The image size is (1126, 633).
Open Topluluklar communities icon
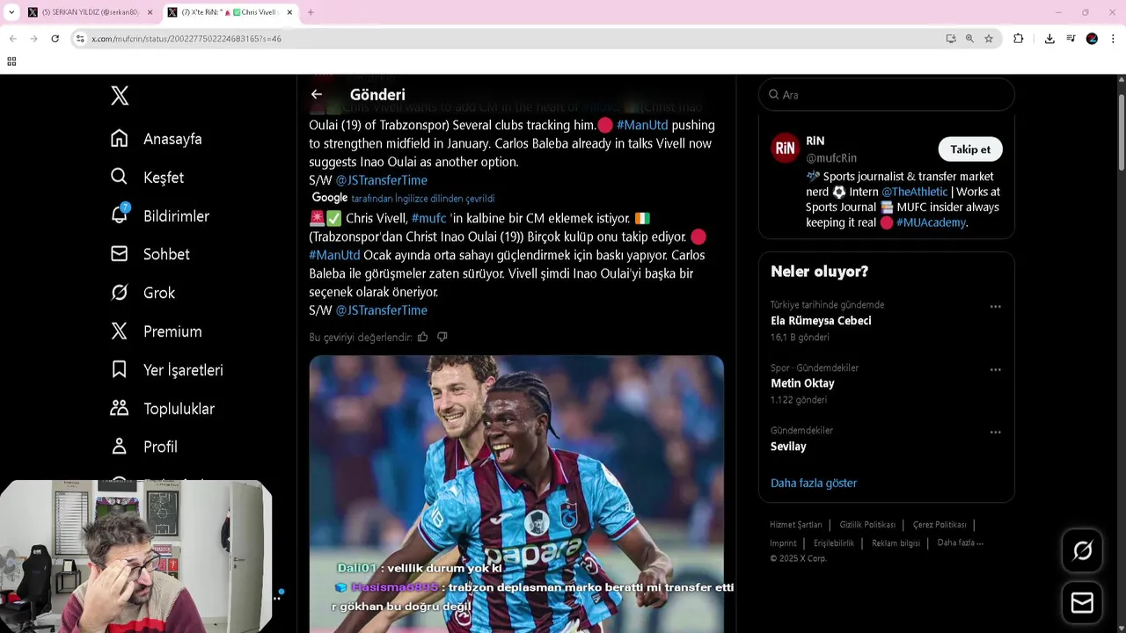pos(120,408)
